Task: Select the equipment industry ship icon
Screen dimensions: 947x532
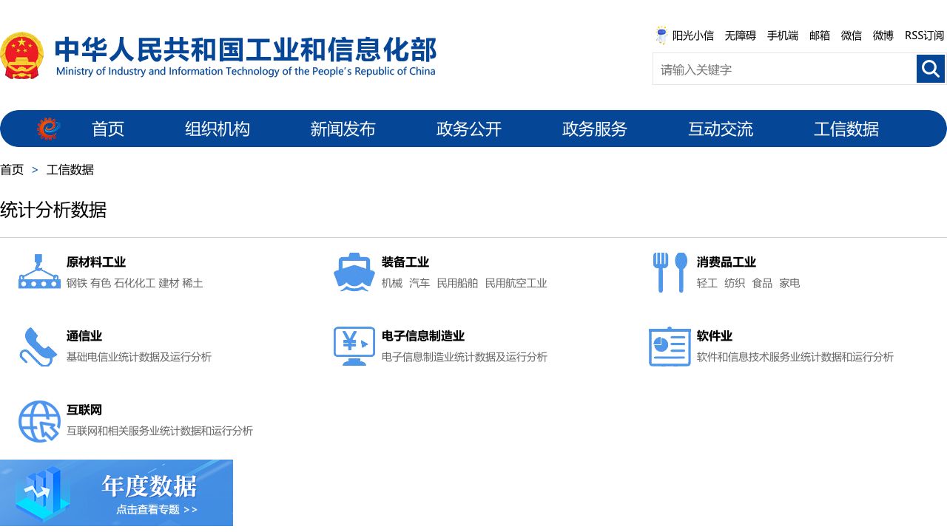Action: click(x=354, y=272)
